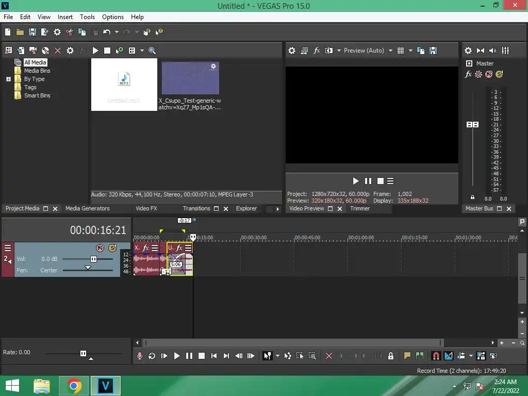528x396 pixels.
Task: Click track 2 Pan slider handle
Action: point(88,268)
